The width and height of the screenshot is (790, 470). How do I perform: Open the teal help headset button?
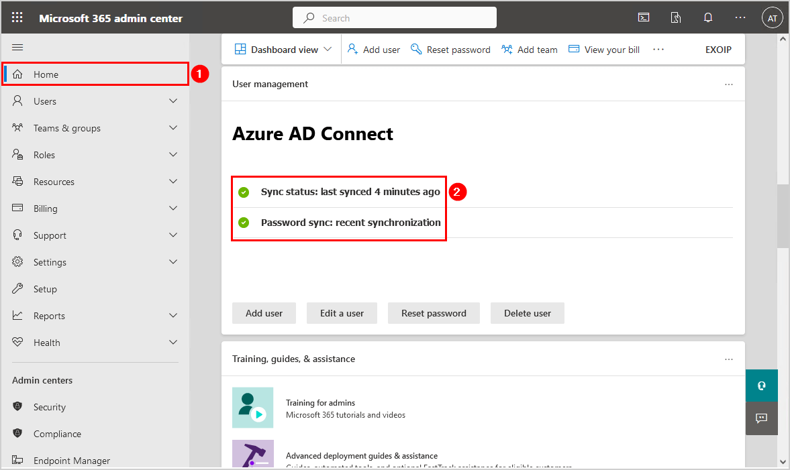pos(761,386)
